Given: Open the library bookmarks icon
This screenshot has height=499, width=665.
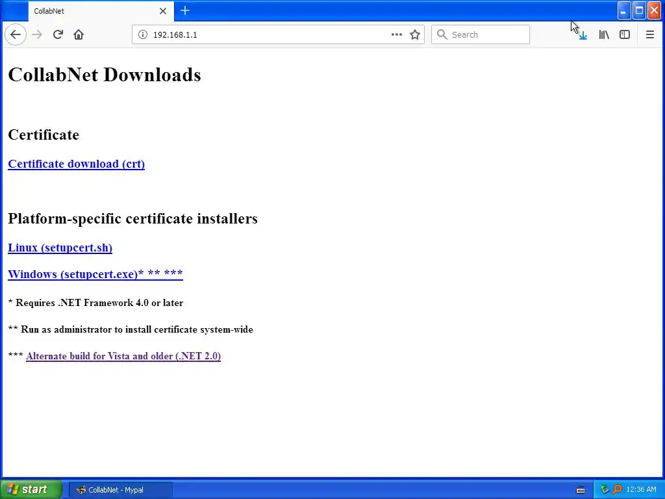Looking at the screenshot, I should point(604,35).
